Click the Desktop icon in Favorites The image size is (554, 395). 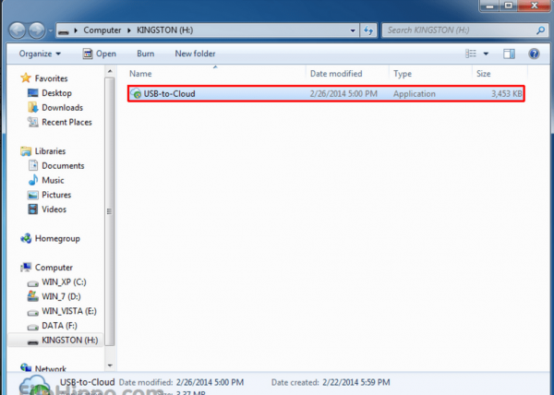pos(33,93)
